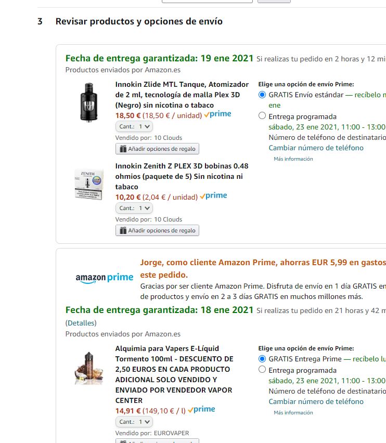Open quantity dropdown for Tormento e-liquid

coord(134,422)
